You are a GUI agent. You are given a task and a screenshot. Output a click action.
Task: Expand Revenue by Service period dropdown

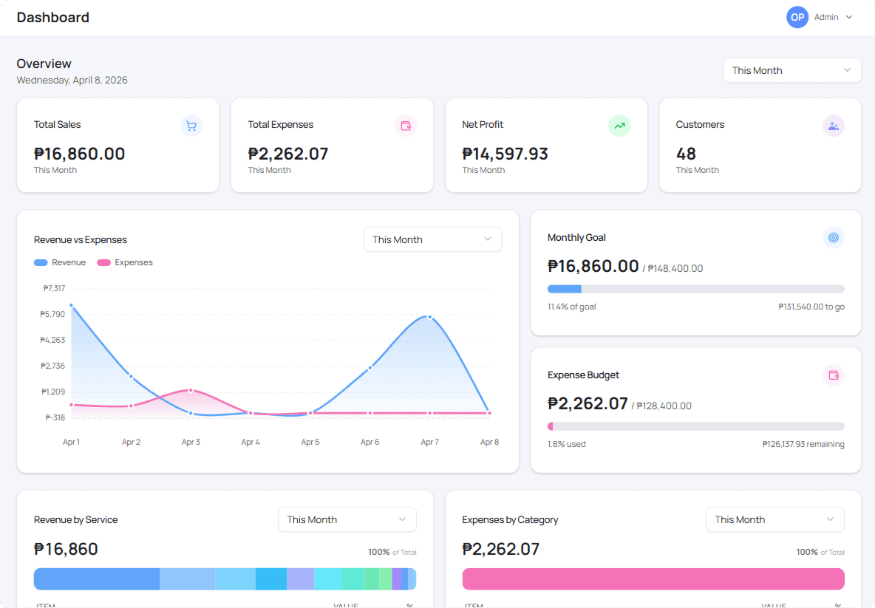click(347, 519)
